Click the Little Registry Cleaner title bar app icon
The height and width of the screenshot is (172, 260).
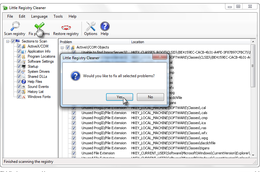(x=5, y=8)
